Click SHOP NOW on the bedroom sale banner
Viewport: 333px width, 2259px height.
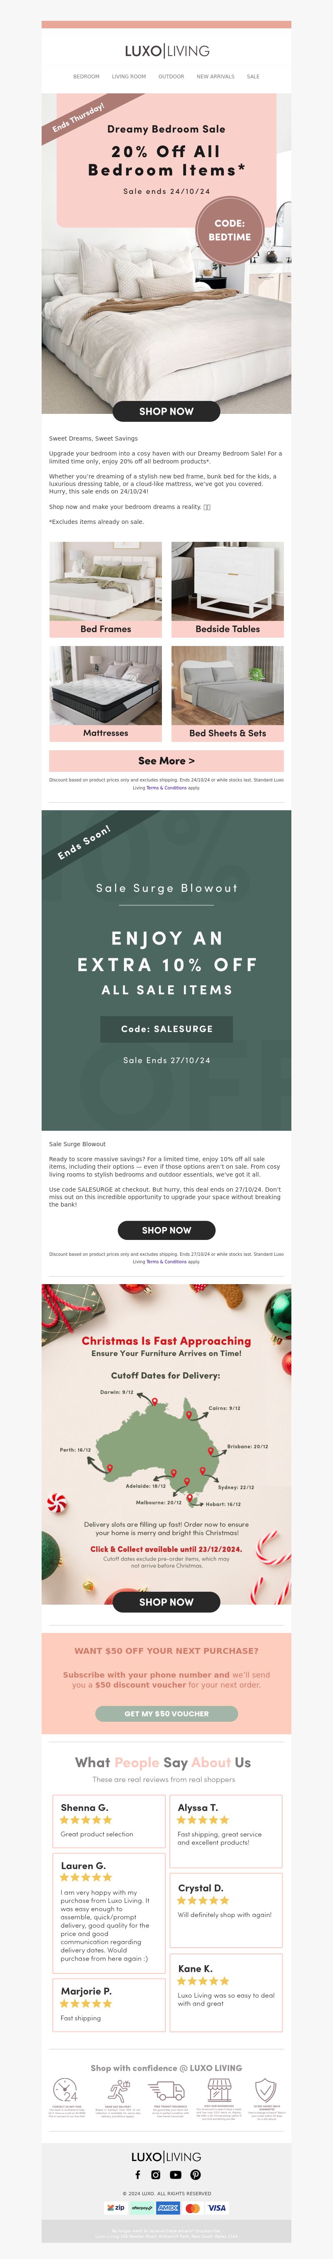166,411
